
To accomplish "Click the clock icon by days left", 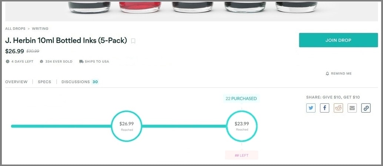I will (x=7, y=62).
